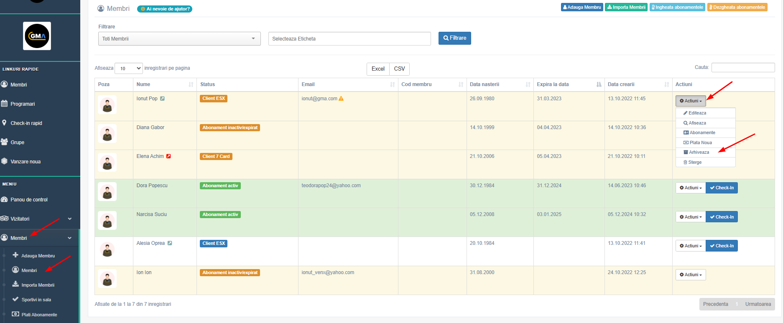Click the blue Adauga Membru button
The image size is (783, 323).
point(582,7)
